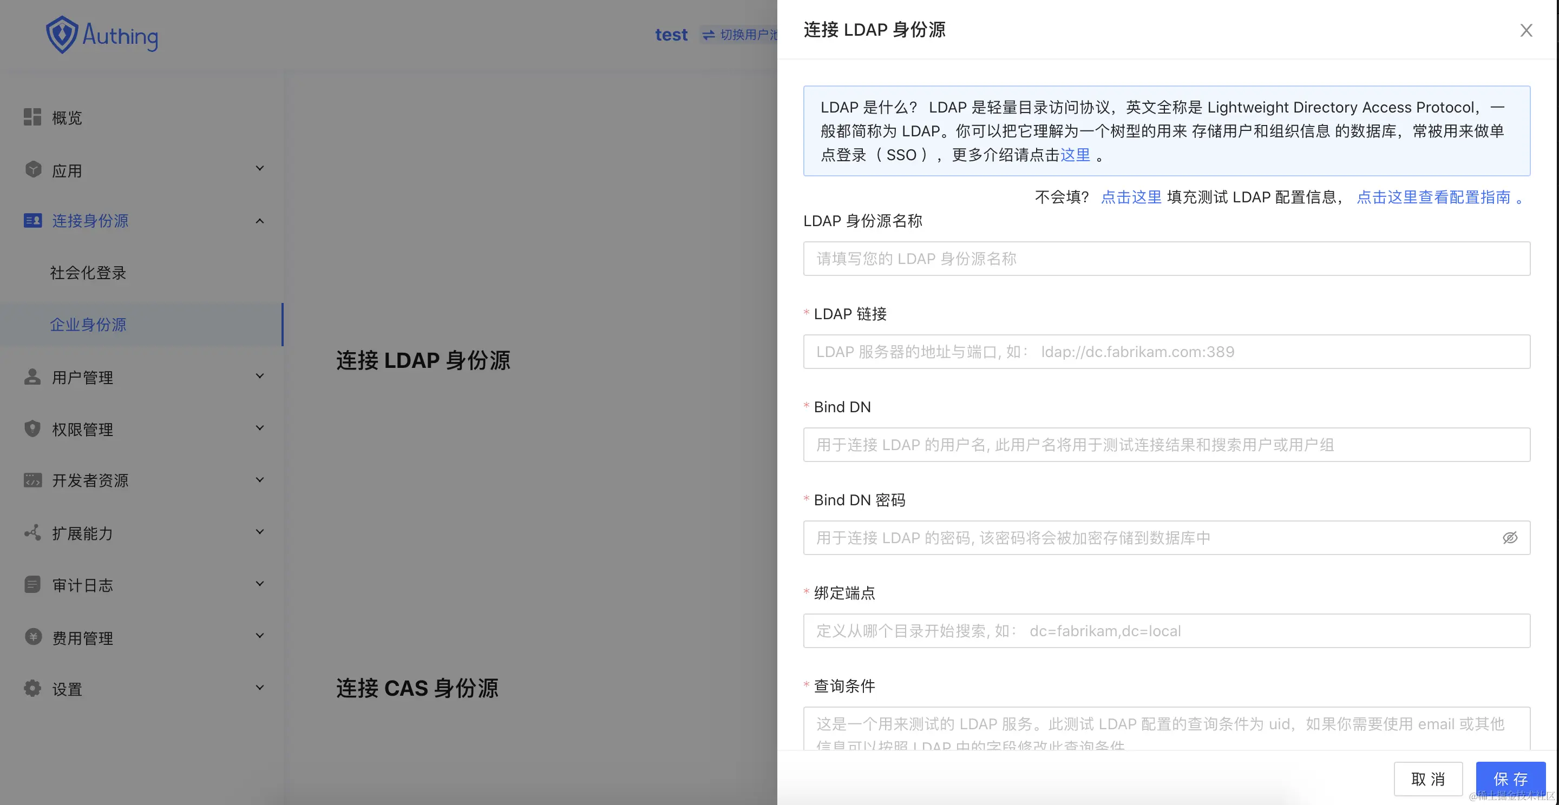Open the 点击这里查看配置指南 link
This screenshot has height=805, width=1559.
(x=1433, y=197)
